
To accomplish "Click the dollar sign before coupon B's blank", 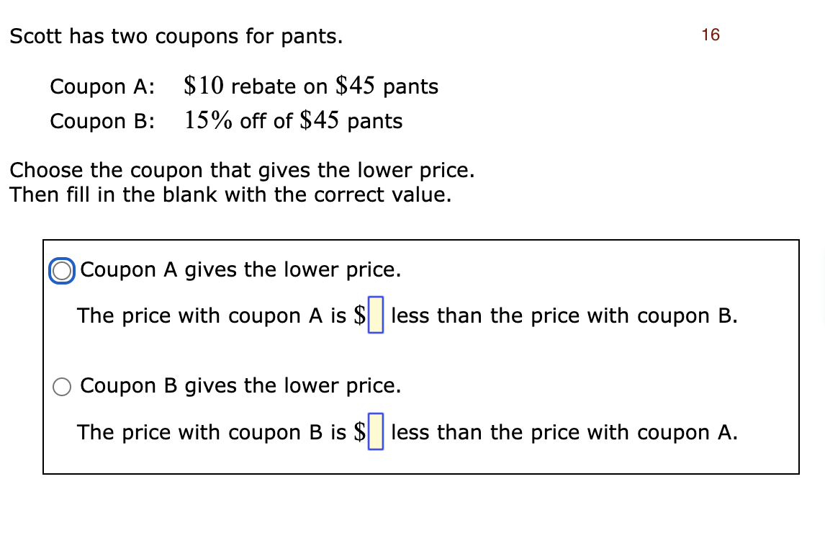I will (x=360, y=431).
